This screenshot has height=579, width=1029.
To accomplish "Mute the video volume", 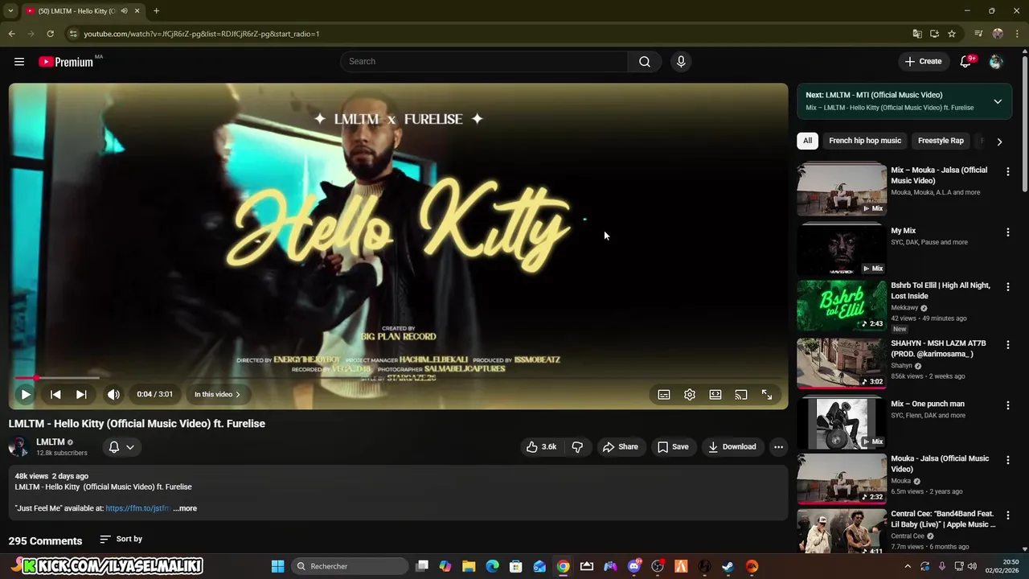I will click(x=113, y=394).
